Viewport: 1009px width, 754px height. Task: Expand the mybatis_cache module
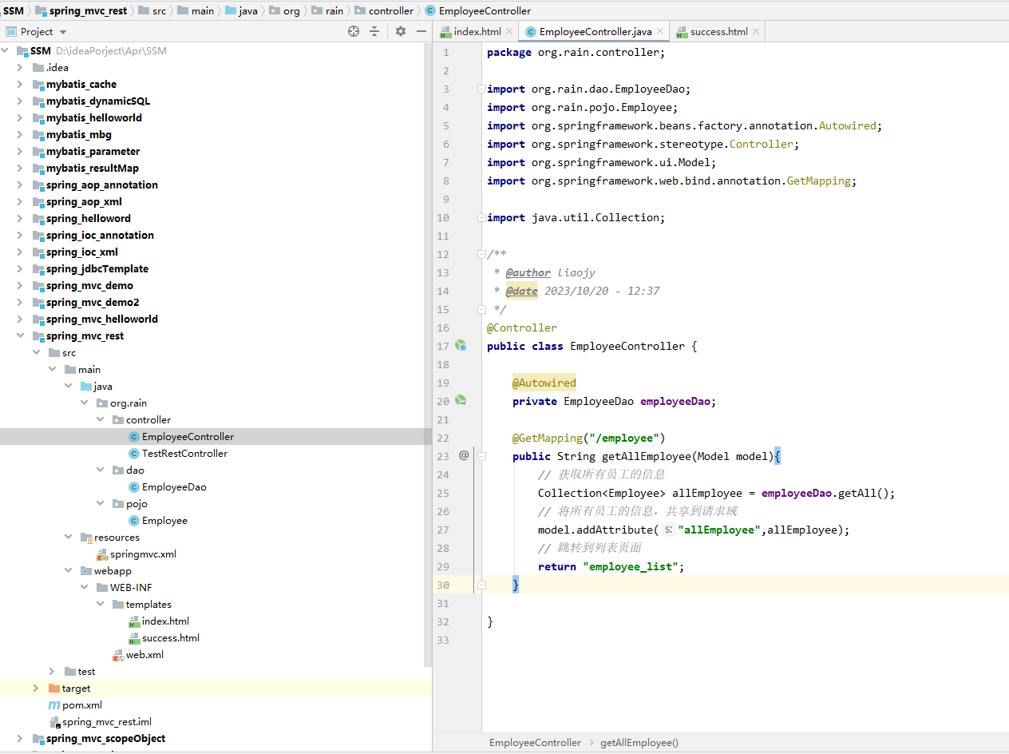point(20,85)
